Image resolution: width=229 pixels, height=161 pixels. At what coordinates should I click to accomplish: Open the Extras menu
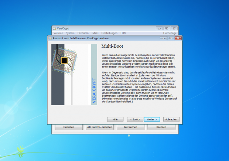(95, 33)
